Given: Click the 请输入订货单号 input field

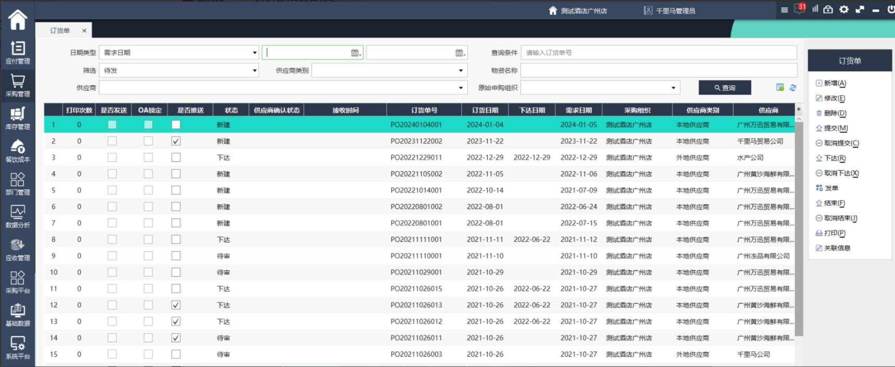Looking at the screenshot, I should coord(658,53).
